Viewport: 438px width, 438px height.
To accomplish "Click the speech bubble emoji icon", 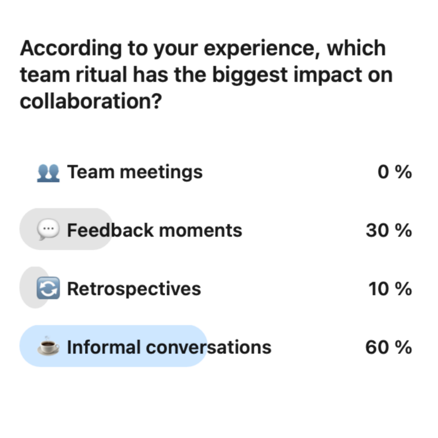I will click(48, 230).
